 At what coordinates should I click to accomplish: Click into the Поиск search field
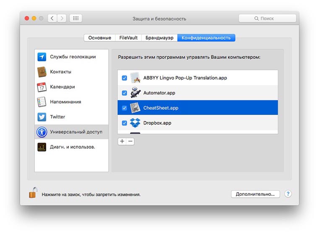click(x=267, y=18)
